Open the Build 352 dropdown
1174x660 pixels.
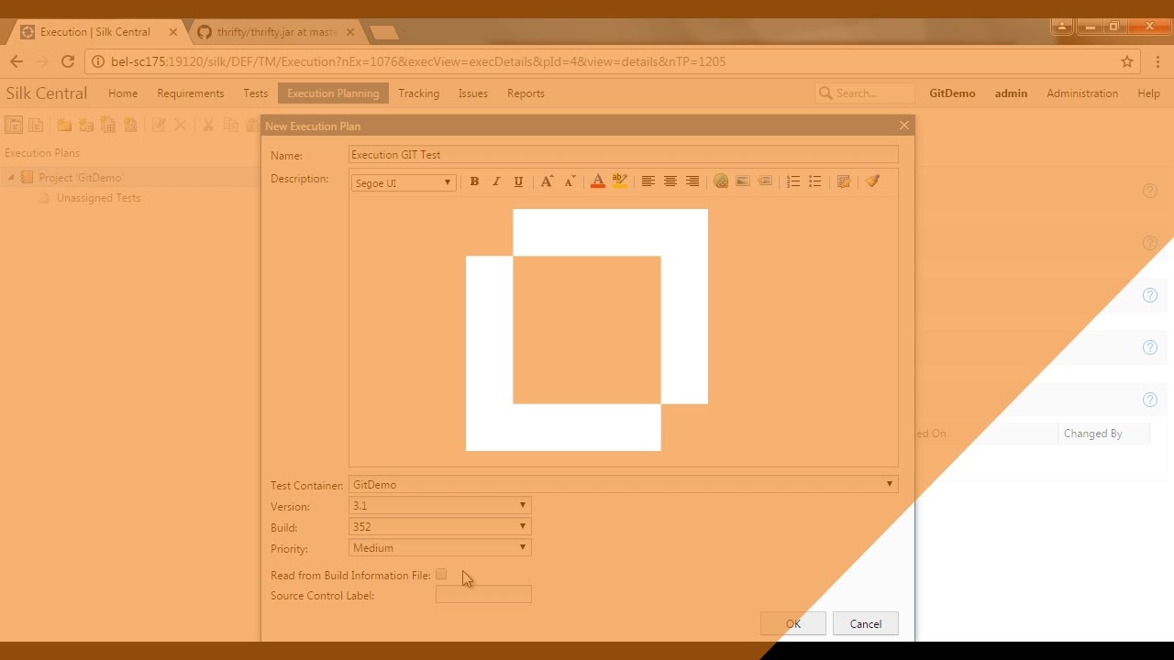tap(440, 526)
